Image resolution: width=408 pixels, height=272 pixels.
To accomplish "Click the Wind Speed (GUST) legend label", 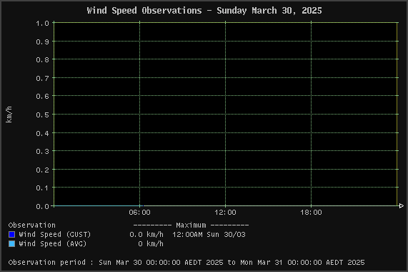I will click(54, 235).
